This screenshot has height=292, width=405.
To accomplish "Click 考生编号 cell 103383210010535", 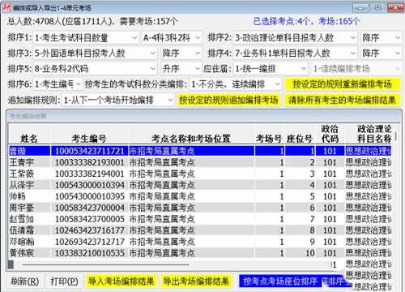I will pyautogui.click(x=89, y=253).
